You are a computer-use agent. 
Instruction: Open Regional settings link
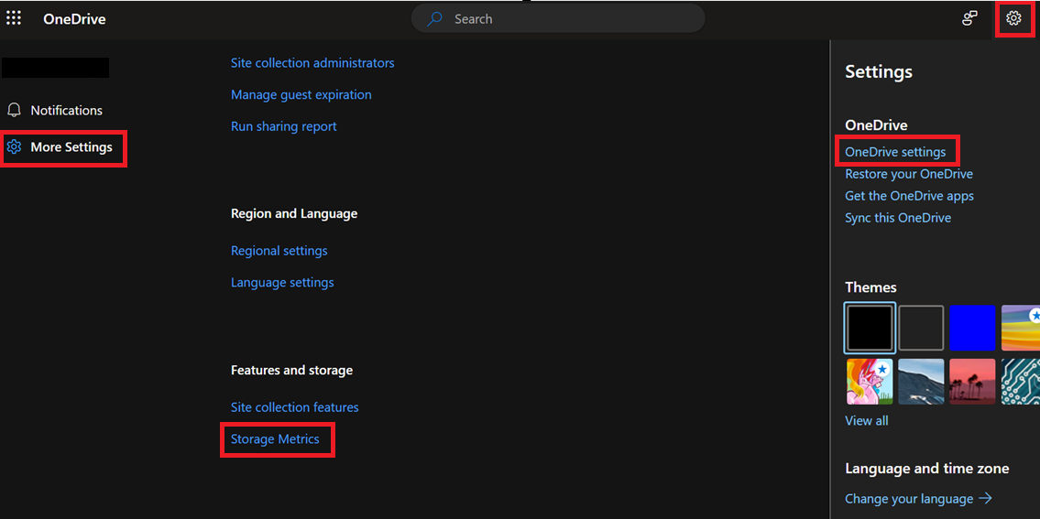tap(279, 251)
